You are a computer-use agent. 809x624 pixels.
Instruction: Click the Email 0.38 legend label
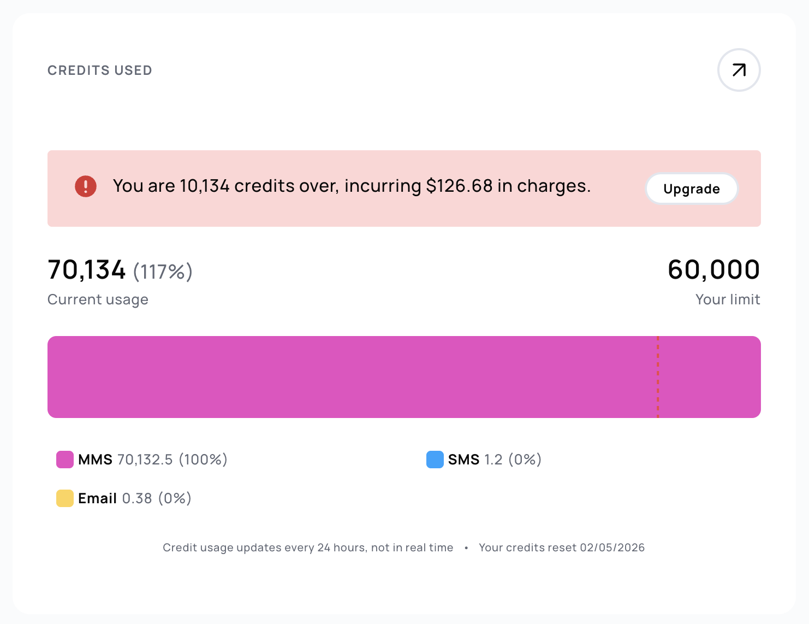[134, 498]
